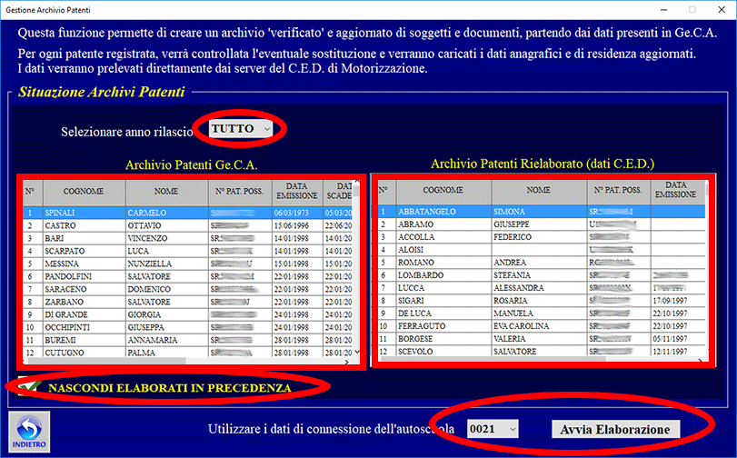This screenshot has width=737, height=458.
Task: Select BORGESE cell in Rielaborato archive
Action: [443, 339]
